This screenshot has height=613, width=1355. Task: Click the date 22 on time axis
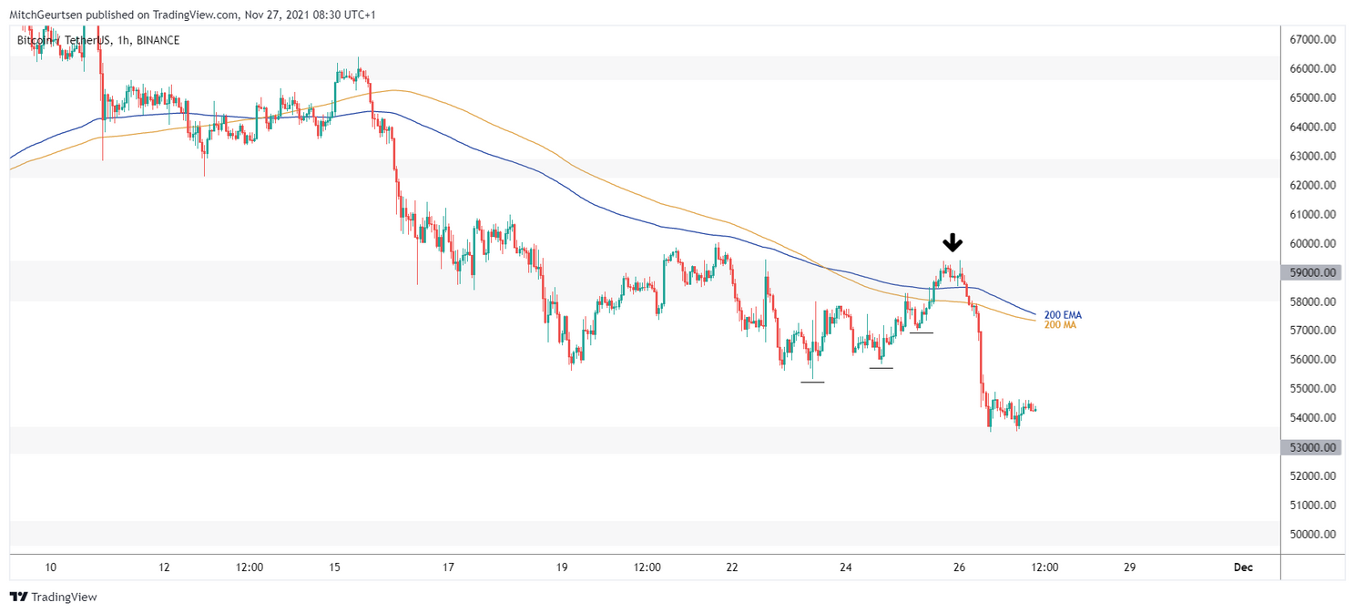click(732, 567)
